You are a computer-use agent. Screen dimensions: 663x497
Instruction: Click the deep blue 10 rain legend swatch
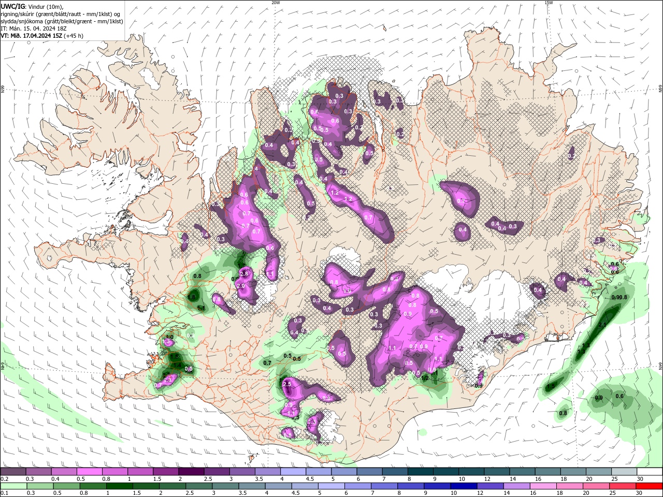pos(464,486)
